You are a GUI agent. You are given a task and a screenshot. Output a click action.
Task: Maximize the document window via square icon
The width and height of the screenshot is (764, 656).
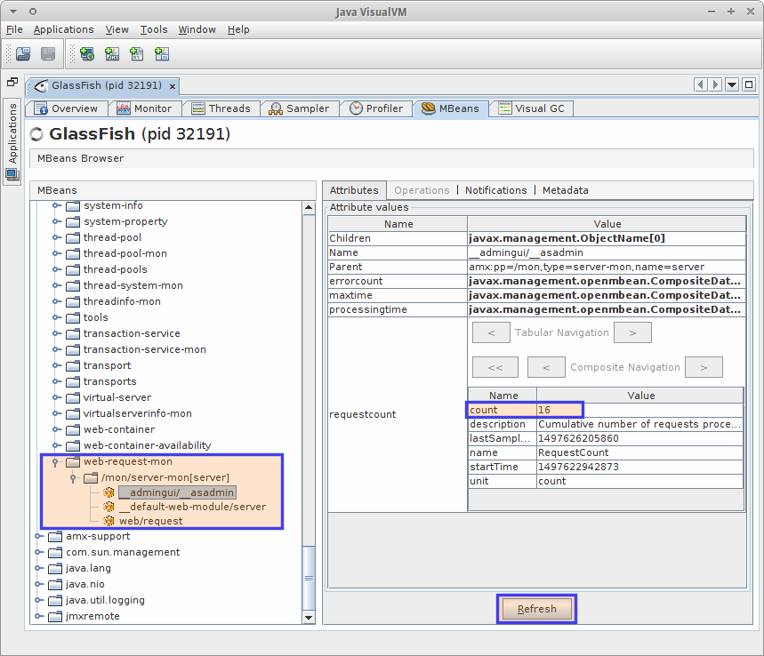749,84
